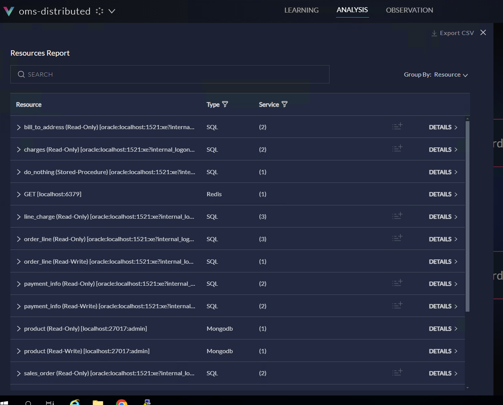This screenshot has width=503, height=405.
Task: Filter by Type column
Action: point(225,104)
